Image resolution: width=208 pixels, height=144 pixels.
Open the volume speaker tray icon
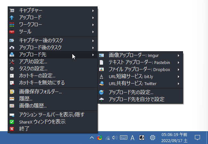coord(115,138)
